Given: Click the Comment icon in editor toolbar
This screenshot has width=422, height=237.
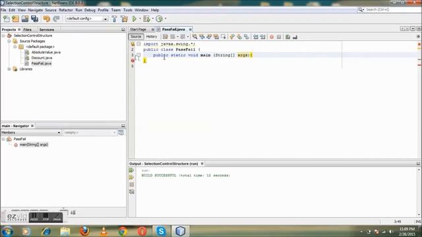Looking at the screenshot, I should tap(287, 37).
